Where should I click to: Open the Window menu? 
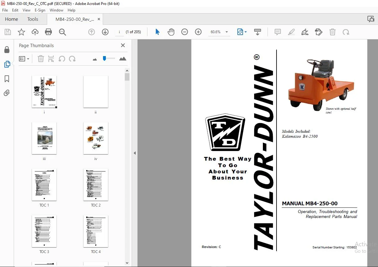coord(56,10)
